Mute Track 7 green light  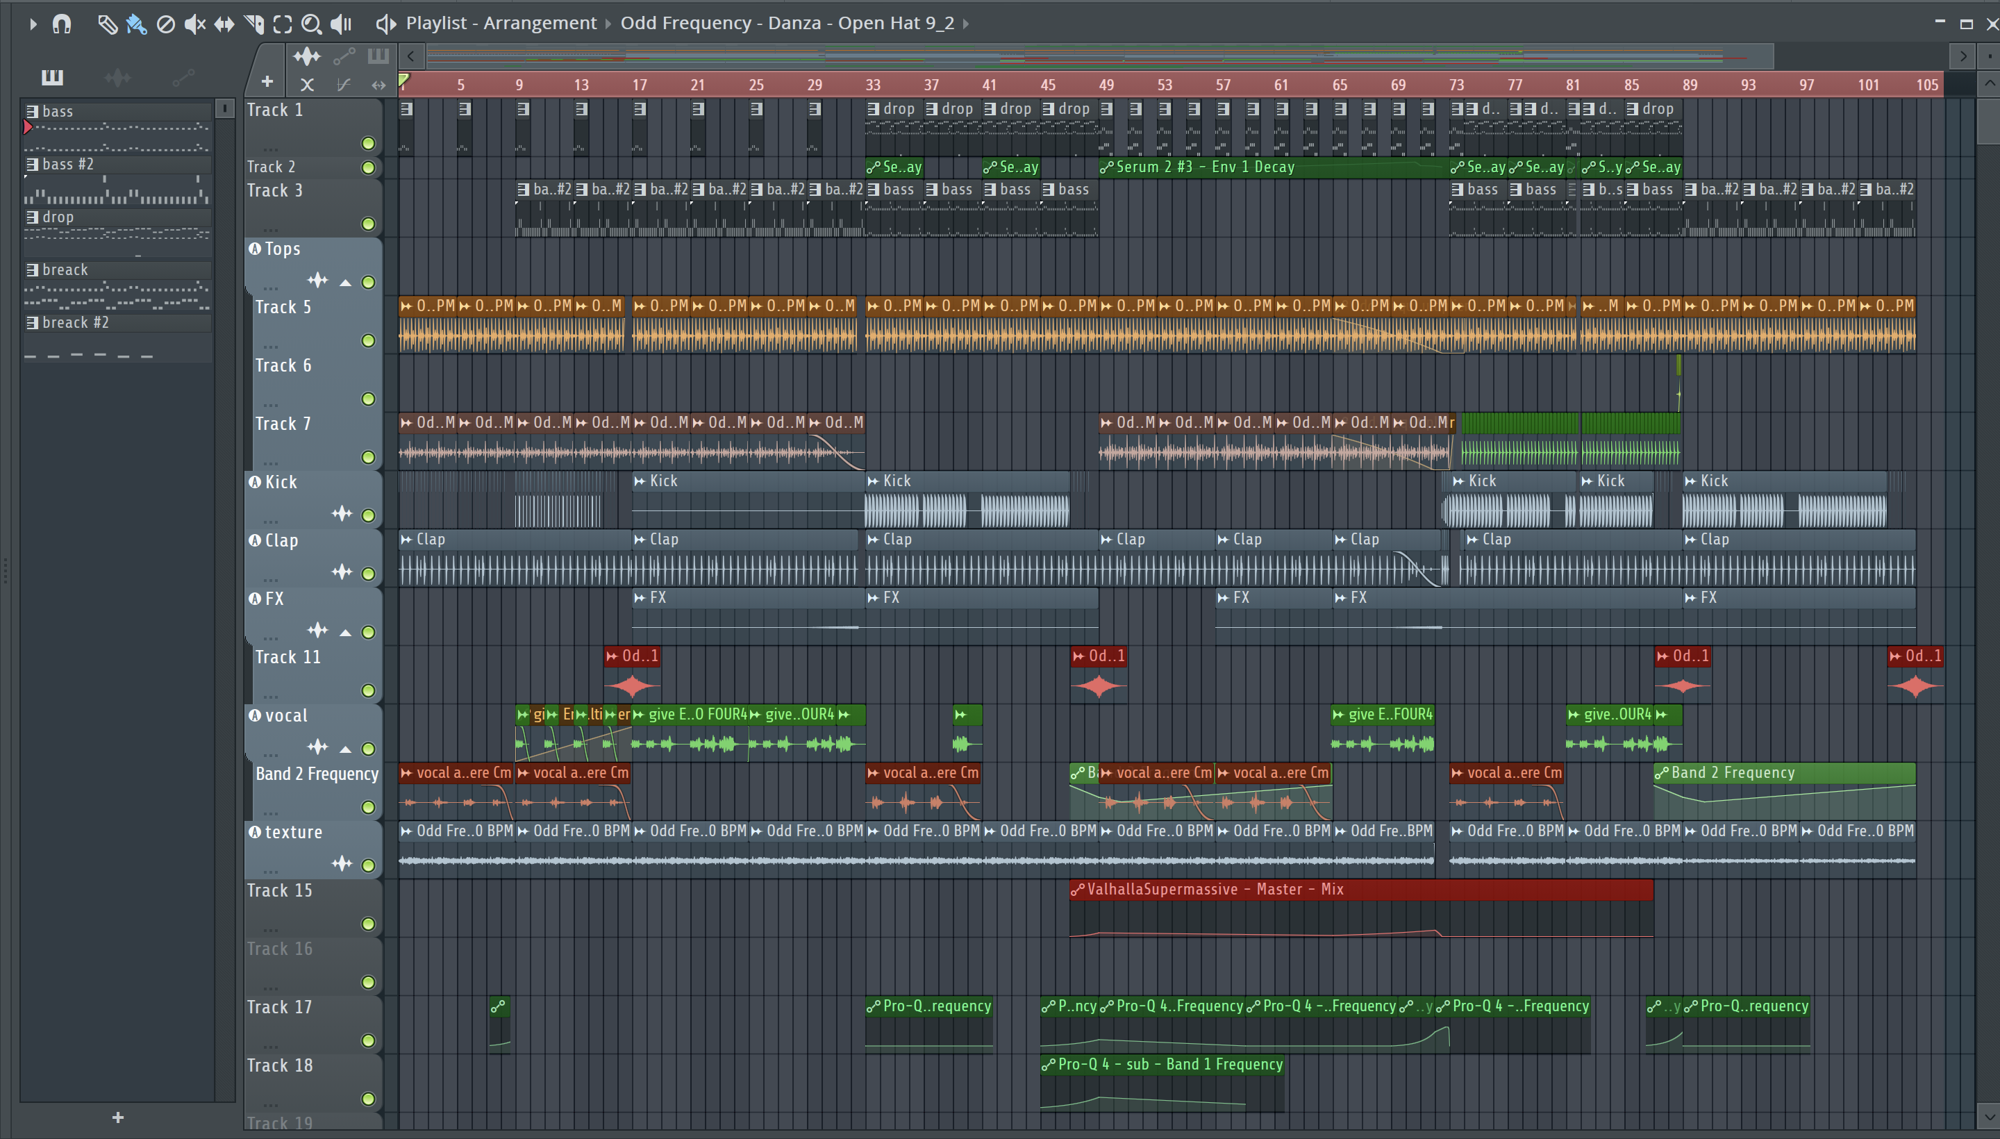coord(368,458)
